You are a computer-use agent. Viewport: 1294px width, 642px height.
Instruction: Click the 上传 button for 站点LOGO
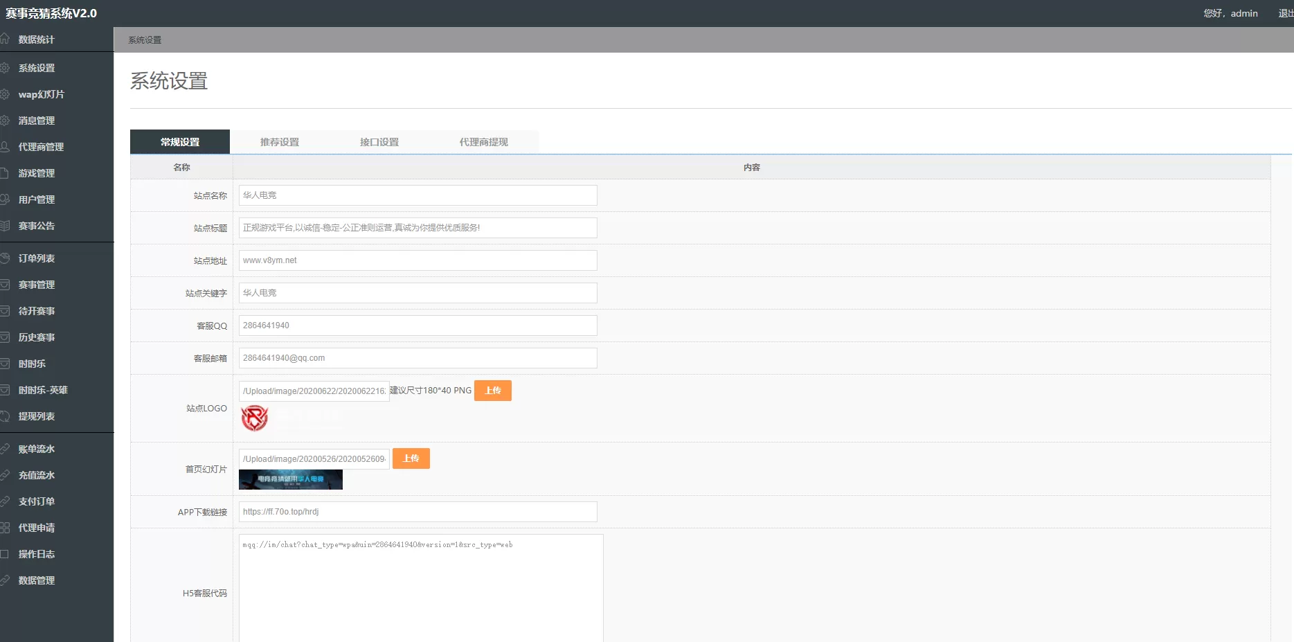[492, 391]
